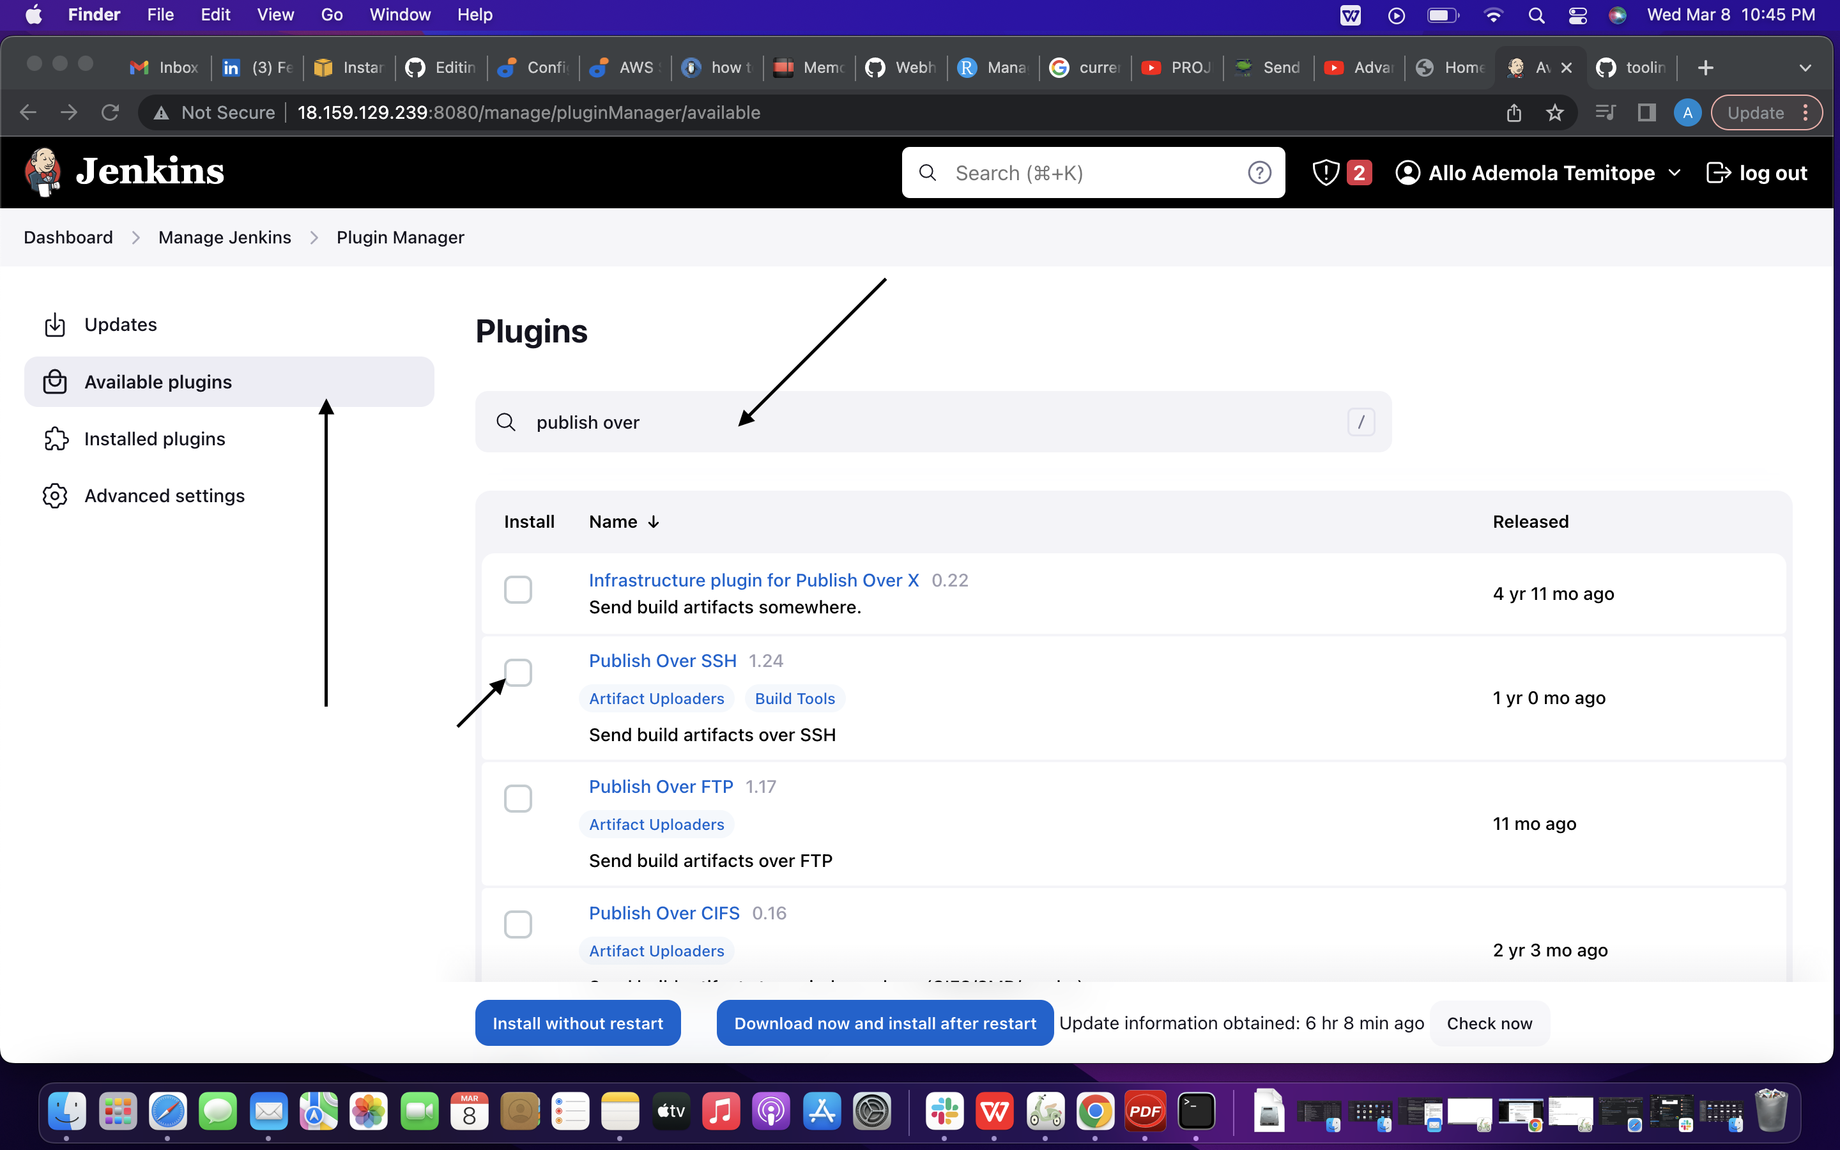Open the Publish Over CIFS plugin link

point(663,913)
